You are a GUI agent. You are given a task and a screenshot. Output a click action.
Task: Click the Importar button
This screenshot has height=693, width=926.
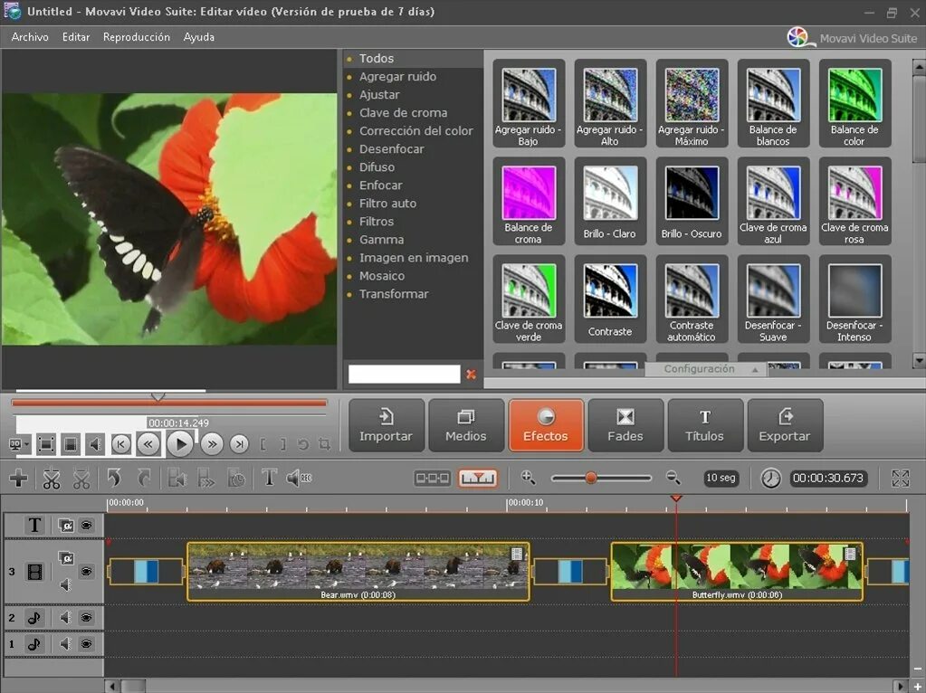tap(387, 425)
